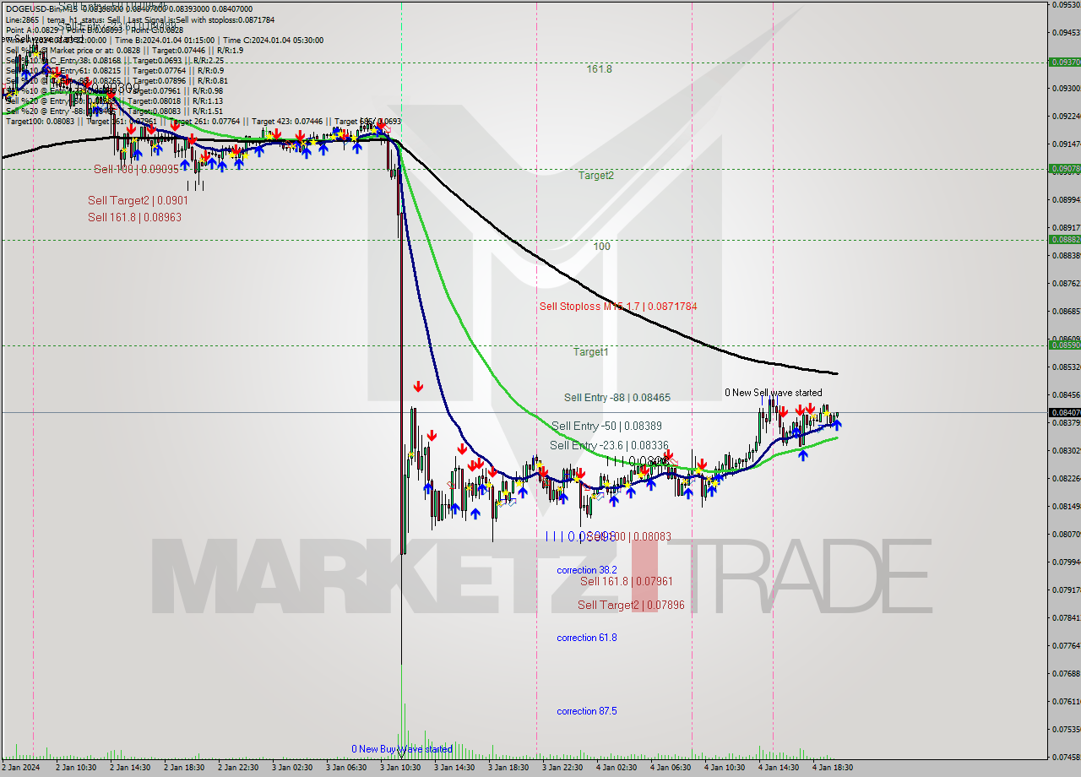Screen dimensions: 1081x777
Task: Click the 4 Jan 18:30 time label
Action: (x=834, y=768)
